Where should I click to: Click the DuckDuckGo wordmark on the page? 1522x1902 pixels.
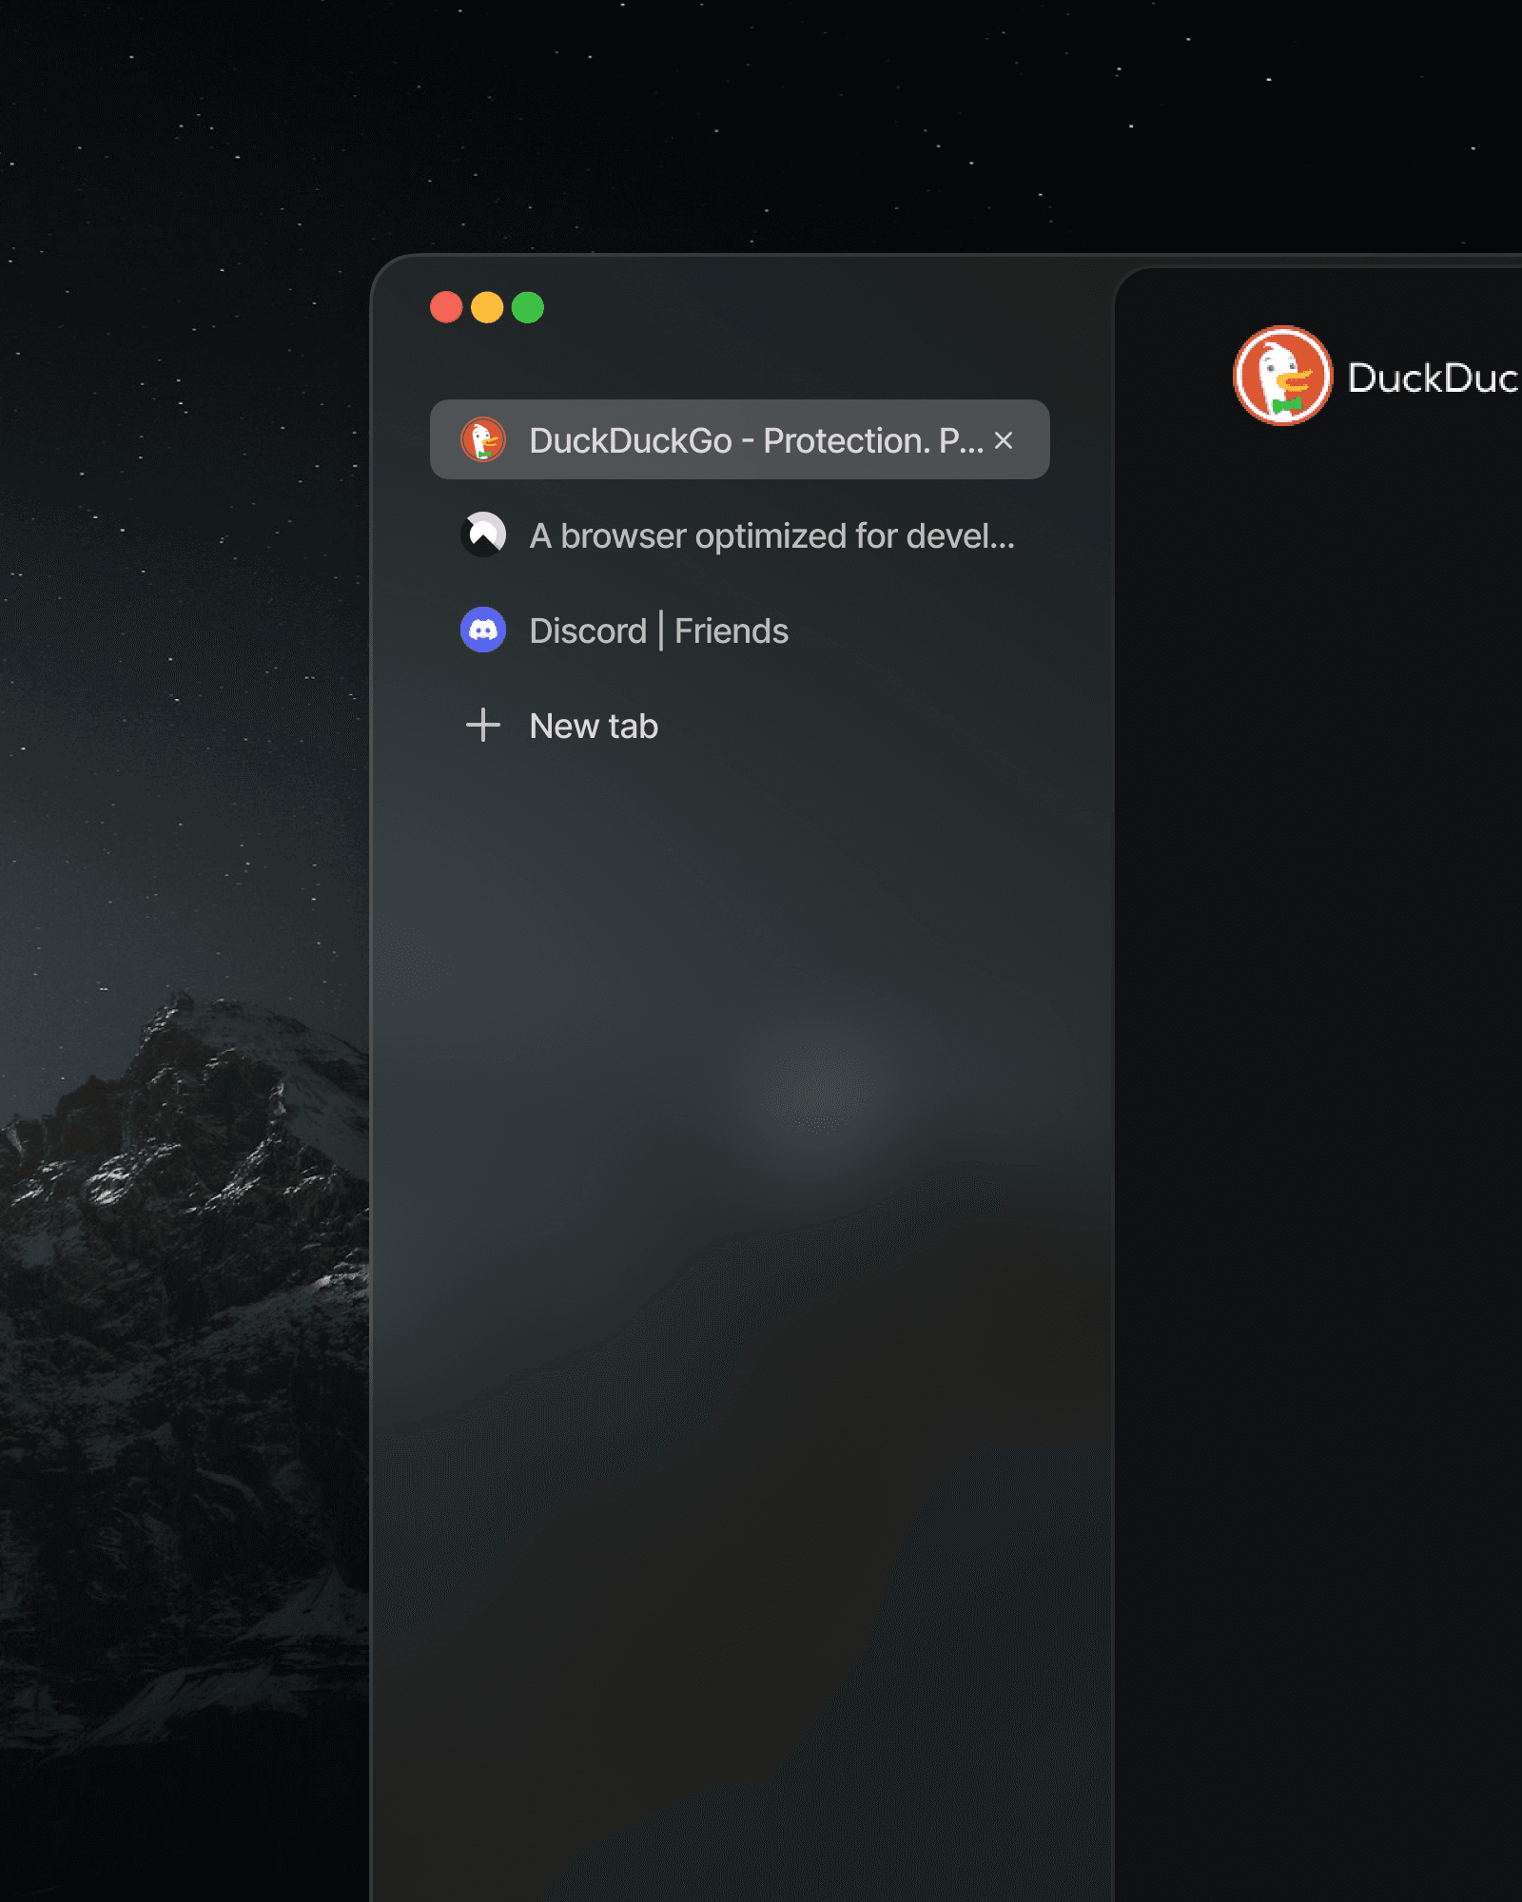point(1433,378)
